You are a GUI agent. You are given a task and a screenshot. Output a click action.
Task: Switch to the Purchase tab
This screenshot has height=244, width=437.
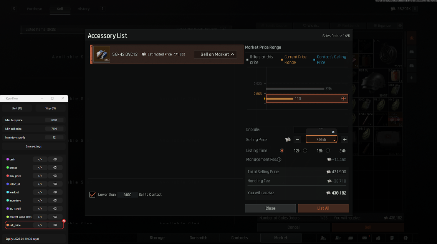click(x=35, y=9)
